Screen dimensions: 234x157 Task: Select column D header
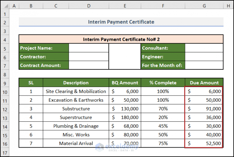click(x=89, y=6)
